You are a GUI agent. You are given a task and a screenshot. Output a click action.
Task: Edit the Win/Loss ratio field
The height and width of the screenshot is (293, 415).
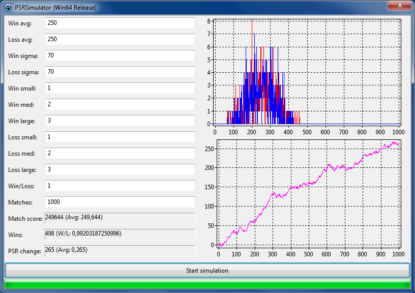coord(120,186)
